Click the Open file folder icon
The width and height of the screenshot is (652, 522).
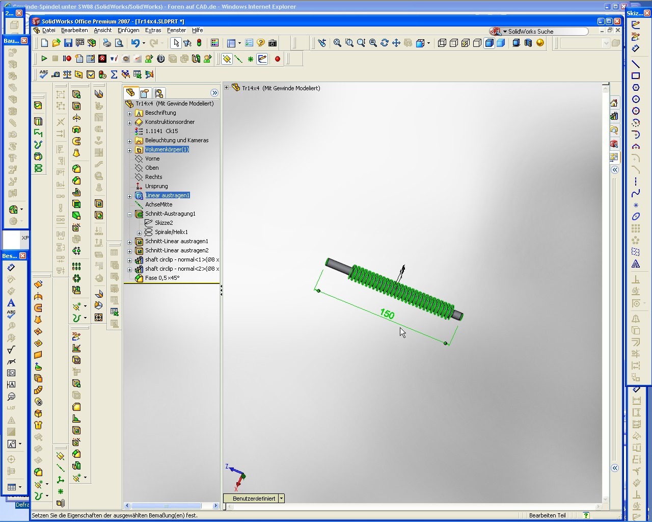pyautogui.click(x=56, y=43)
